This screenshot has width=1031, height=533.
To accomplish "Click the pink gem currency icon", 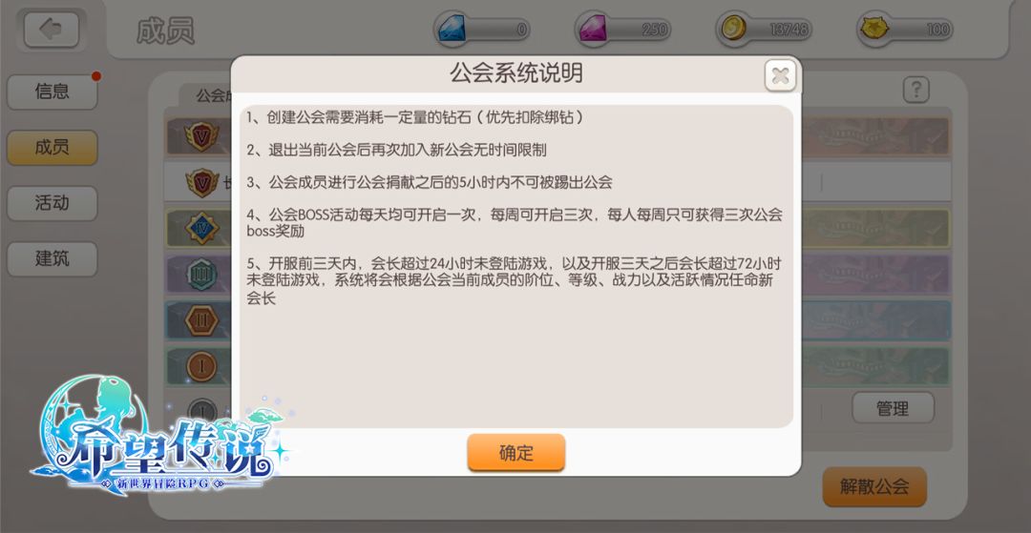I will click(x=593, y=29).
